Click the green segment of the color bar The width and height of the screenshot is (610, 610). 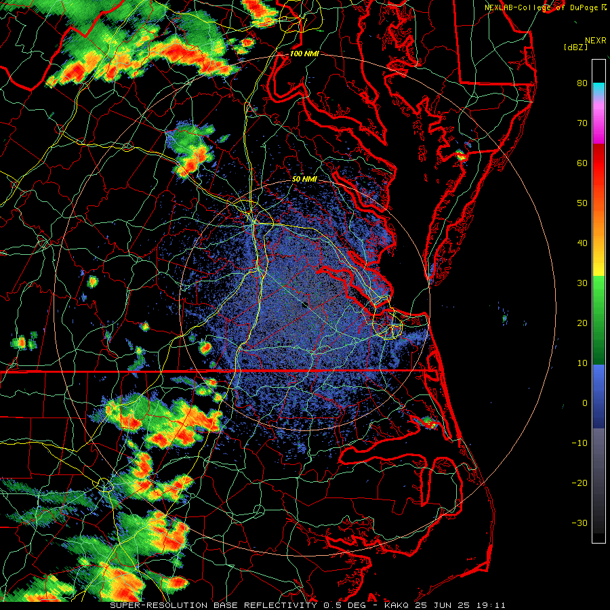pyautogui.click(x=598, y=320)
